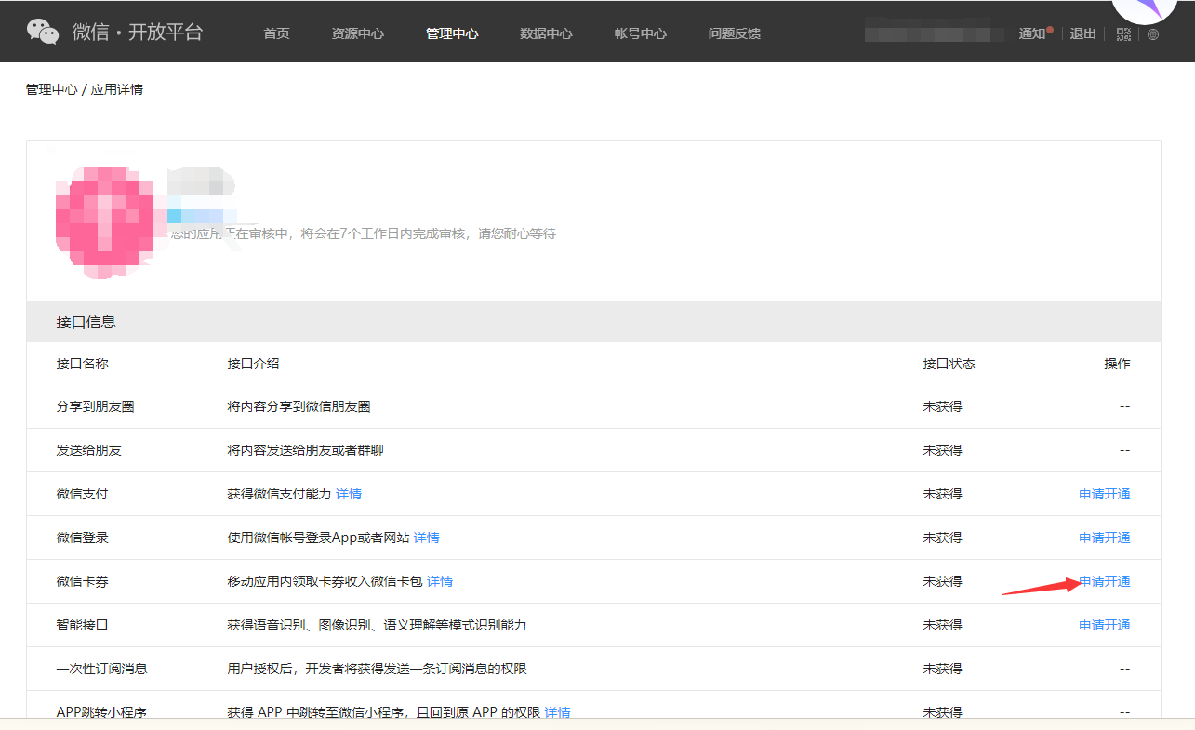Open 详情 link for 微信登录
Image resolution: width=1195 pixels, height=730 pixels.
click(427, 538)
